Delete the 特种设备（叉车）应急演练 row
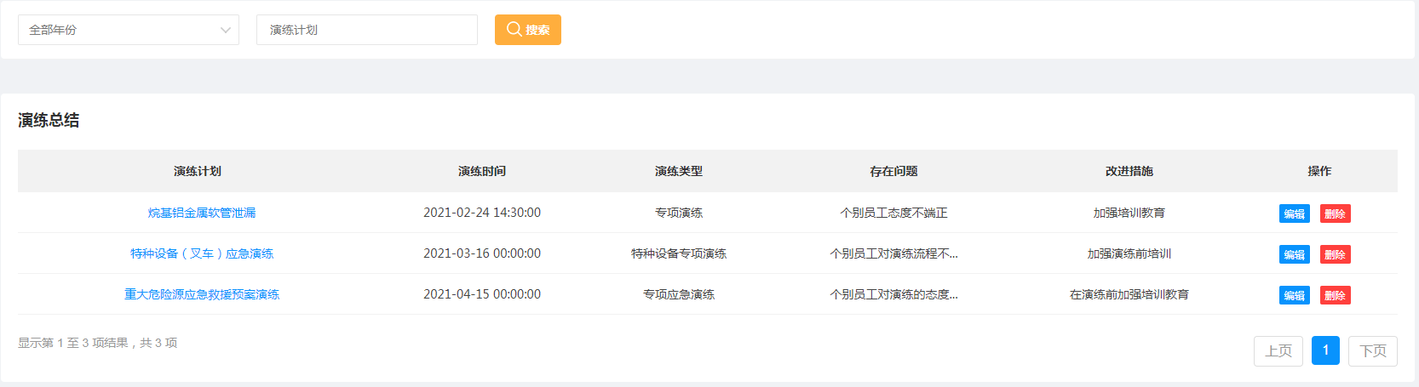The height and width of the screenshot is (387, 1419). (x=1336, y=254)
